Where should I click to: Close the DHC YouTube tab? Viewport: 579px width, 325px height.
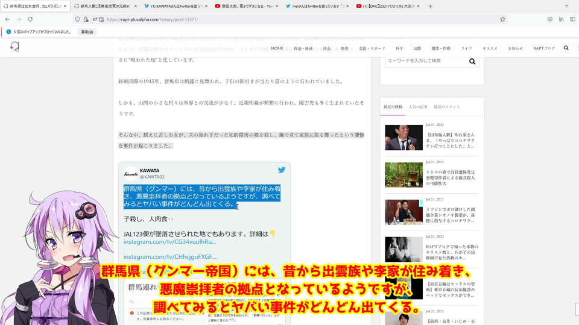click(x=418, y=6)
